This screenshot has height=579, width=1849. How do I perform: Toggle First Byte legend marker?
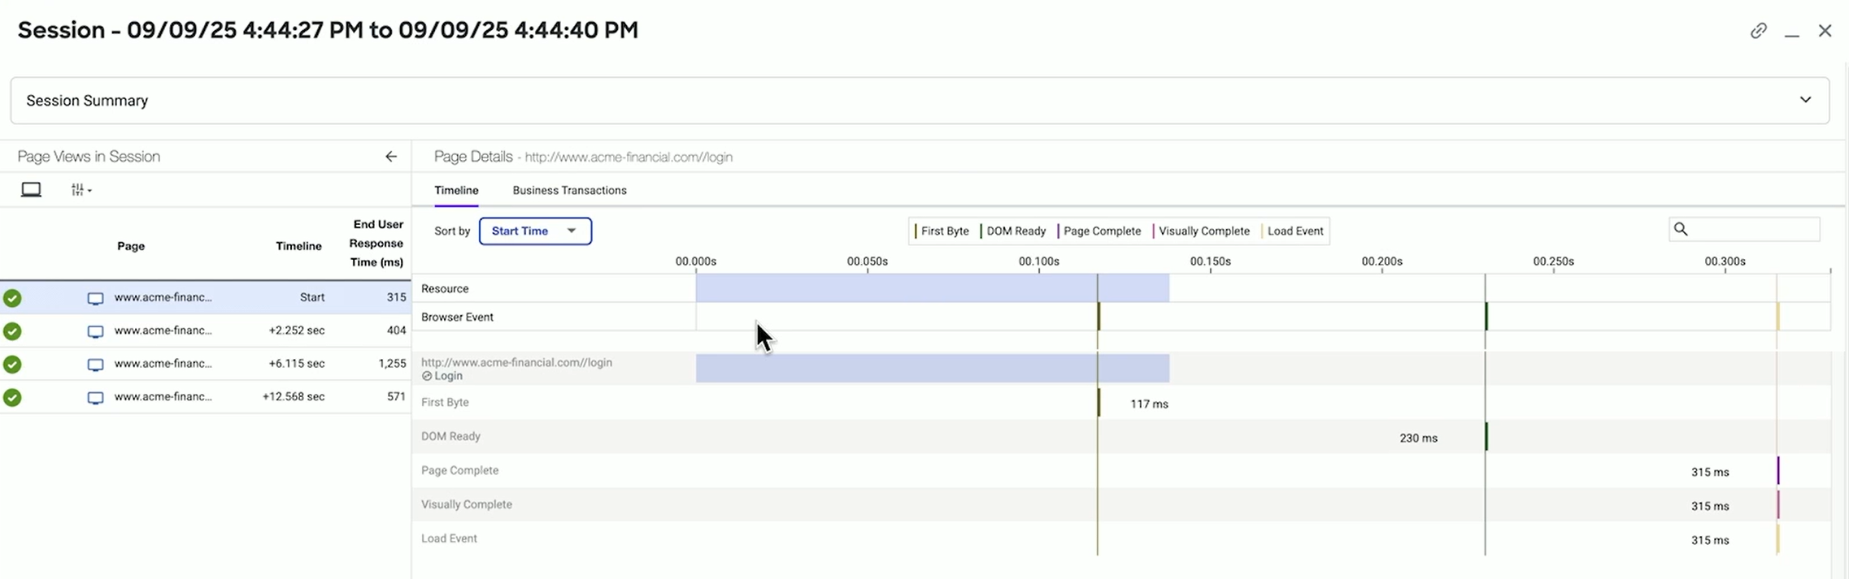[943, 231]
